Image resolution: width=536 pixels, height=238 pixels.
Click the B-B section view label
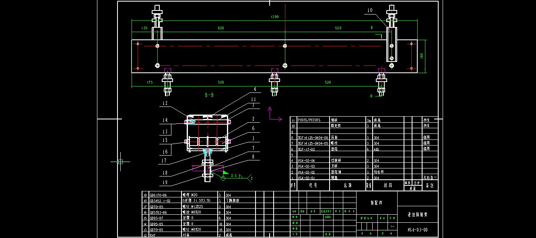point(209,96)
